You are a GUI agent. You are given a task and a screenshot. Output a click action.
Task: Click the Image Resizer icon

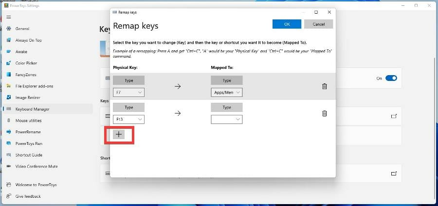[9, 97]
